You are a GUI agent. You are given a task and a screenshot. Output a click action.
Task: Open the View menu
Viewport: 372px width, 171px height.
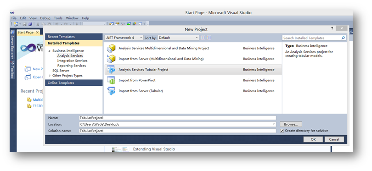click(33, 18)
